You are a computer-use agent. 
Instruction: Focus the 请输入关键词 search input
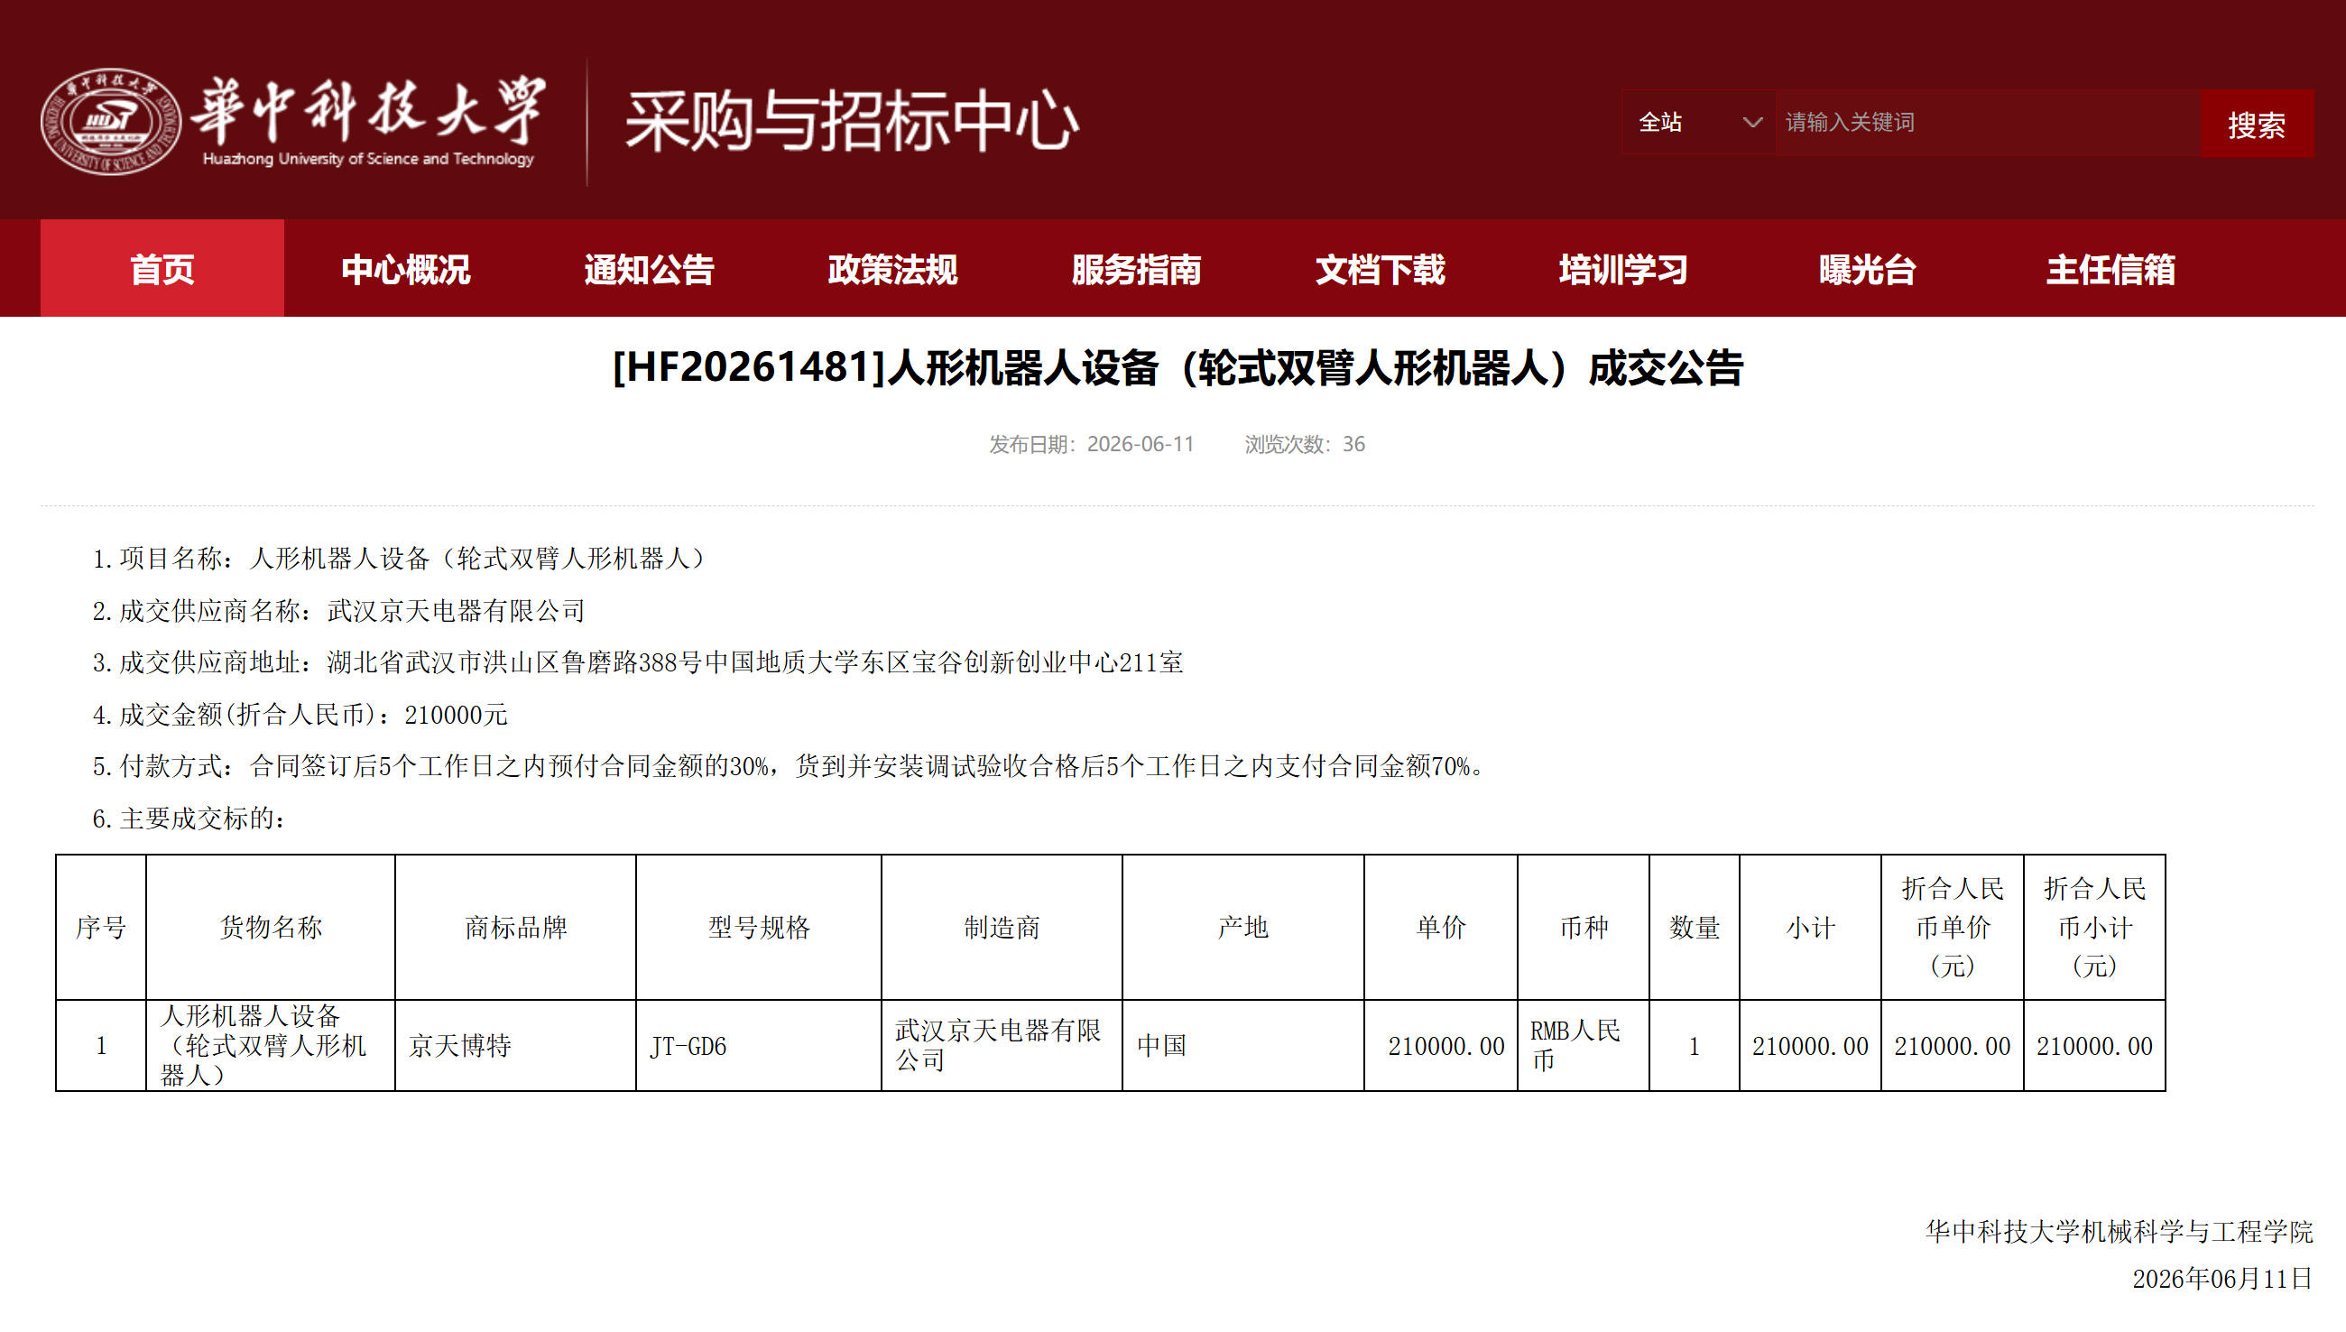coord(1988,123)
